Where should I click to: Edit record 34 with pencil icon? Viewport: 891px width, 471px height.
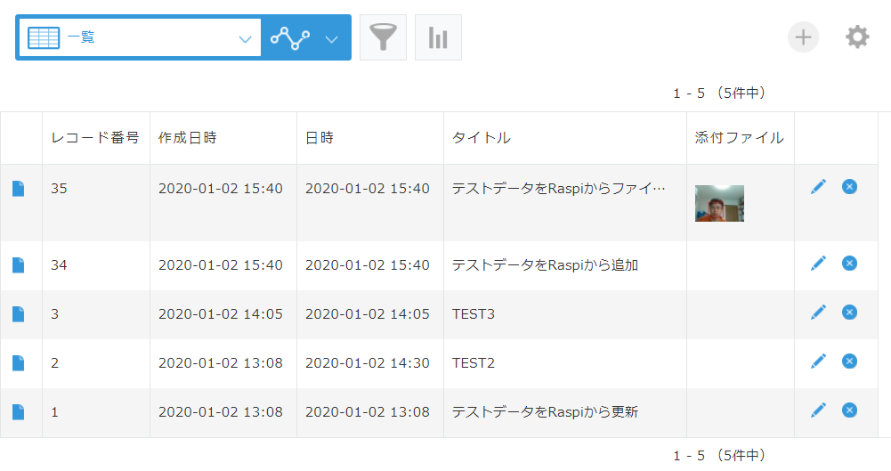tap(818, 263)
